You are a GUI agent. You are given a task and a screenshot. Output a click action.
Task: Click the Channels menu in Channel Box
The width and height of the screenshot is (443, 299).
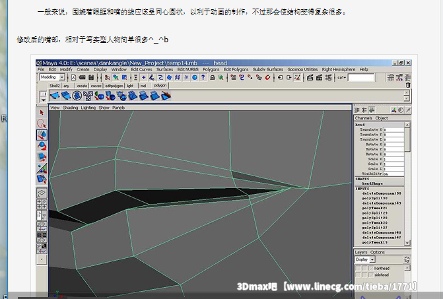click(363, 117)
